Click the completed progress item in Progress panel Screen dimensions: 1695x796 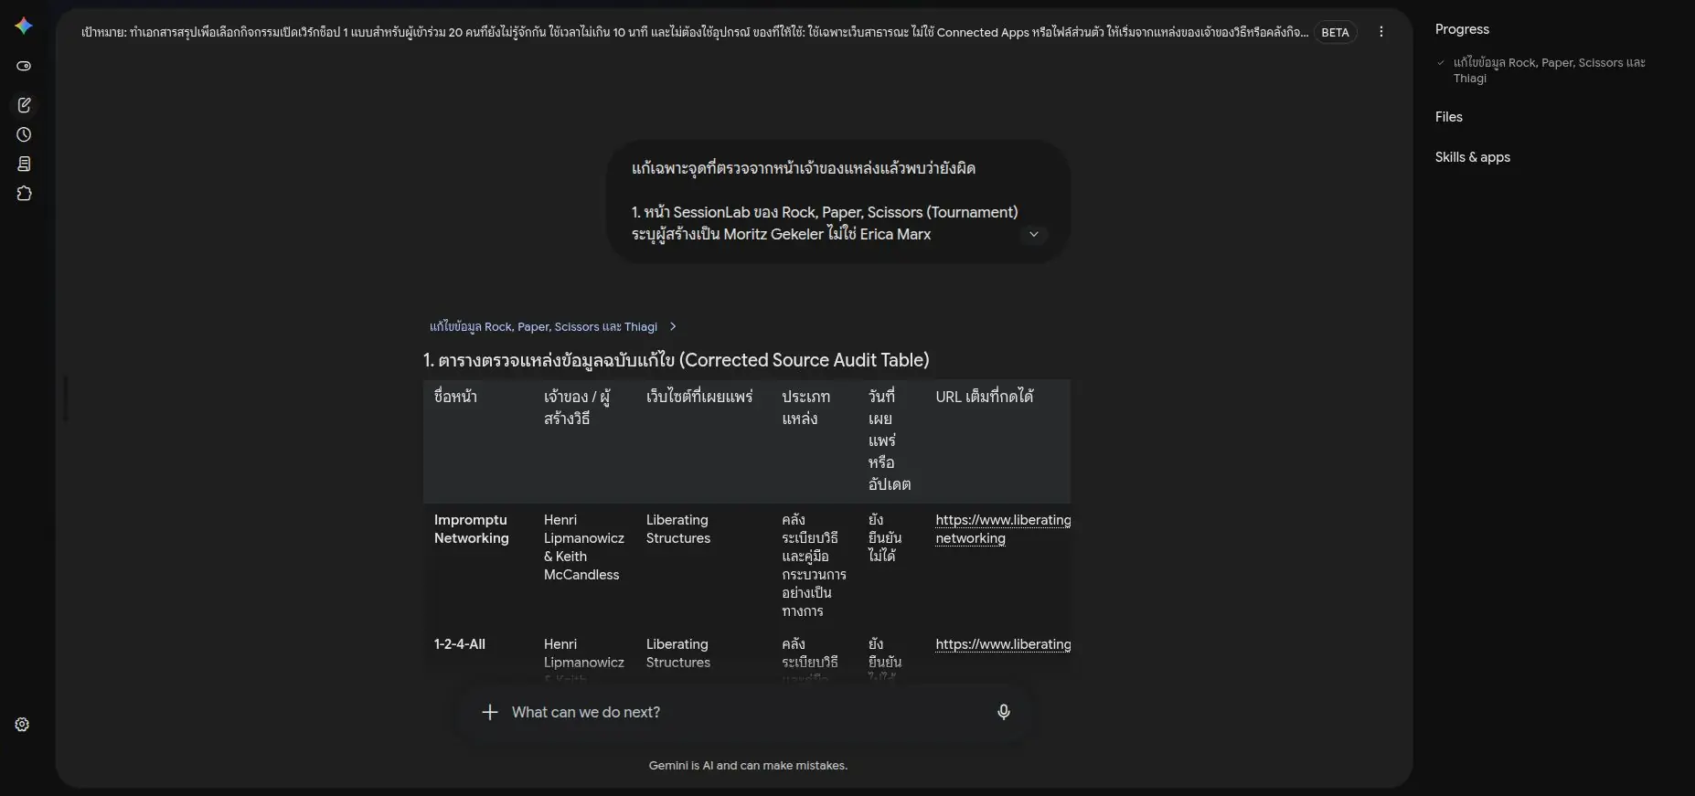pos(1549,70)
